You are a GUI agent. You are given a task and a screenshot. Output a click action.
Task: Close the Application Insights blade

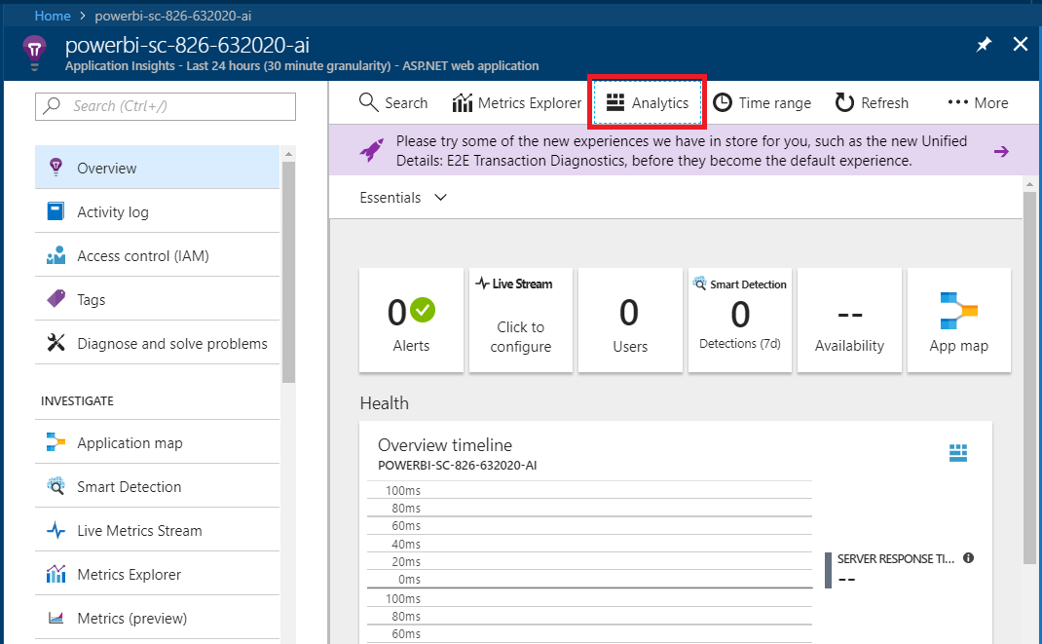pyautogui.click(x=1020, y=45)
